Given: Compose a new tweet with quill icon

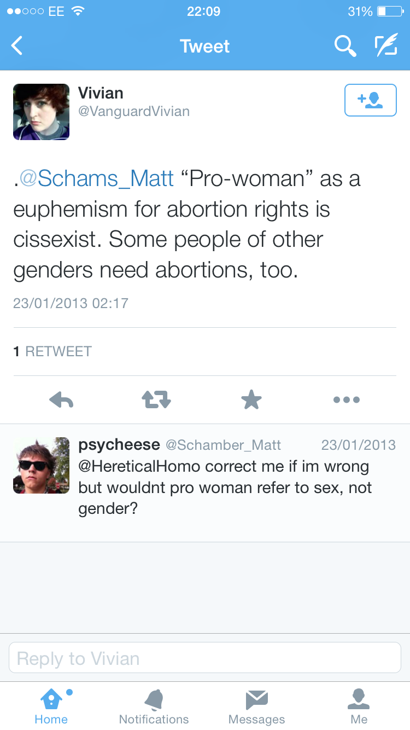Looking at the screenshot, I should tap(386, 46).
